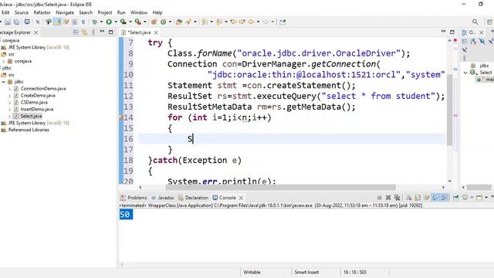Click the Back navigation arrow icon
The width and height of the screenshot is (494, 278).
tap(251, 22)
